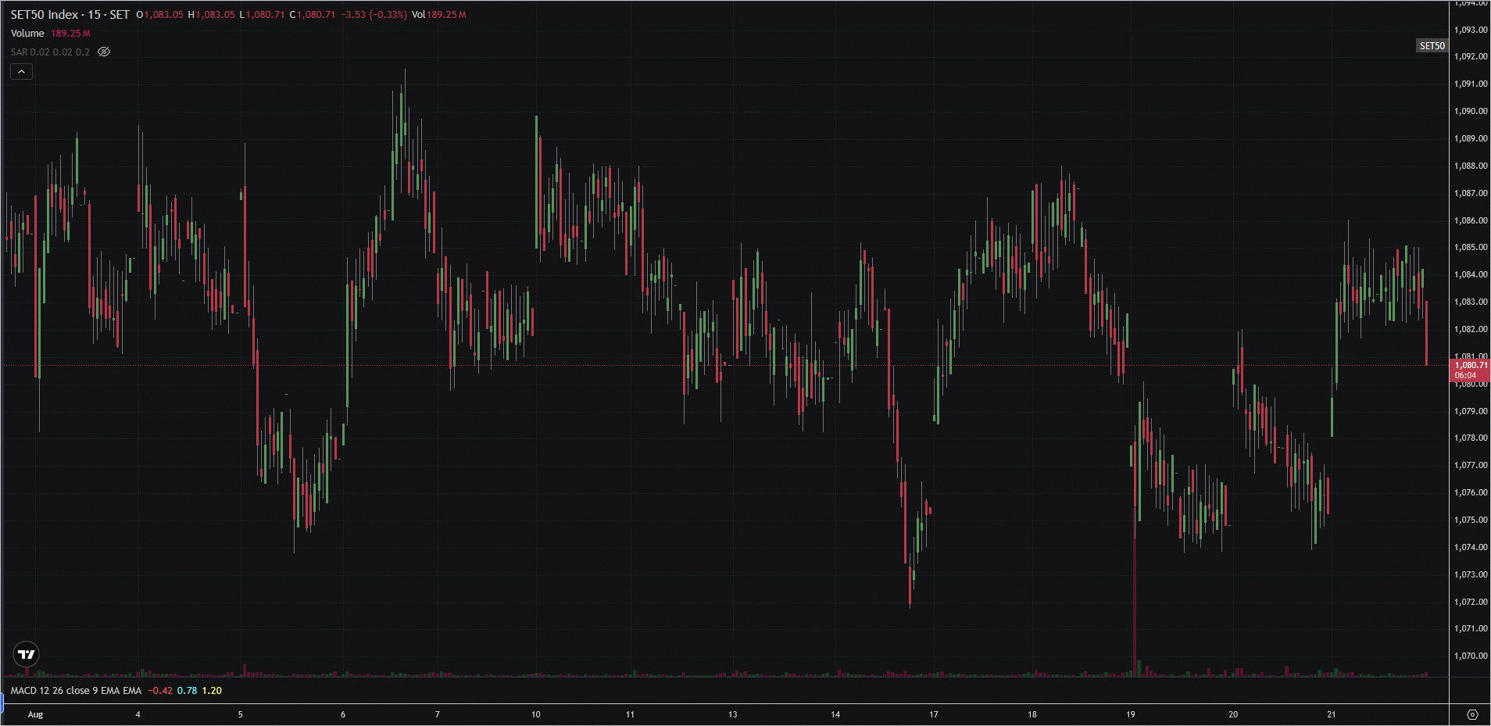1491x726 pixels.
Task: Click the -3.53 (-0.33%) change value
Action: coord(374,15)
